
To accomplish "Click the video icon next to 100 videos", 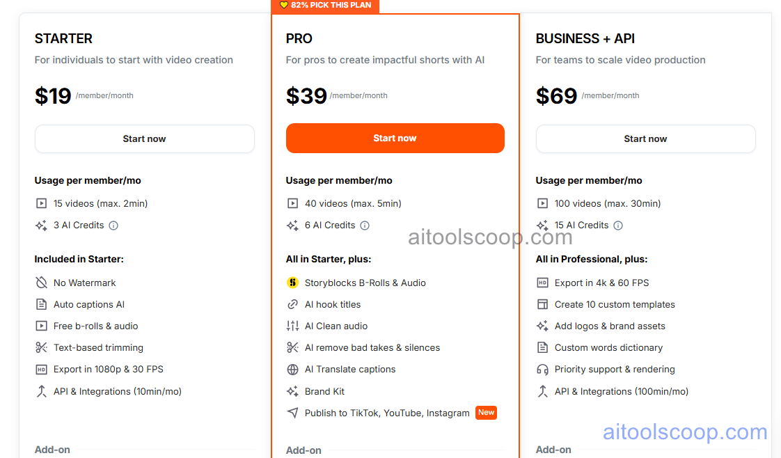I will coord(544,203).
